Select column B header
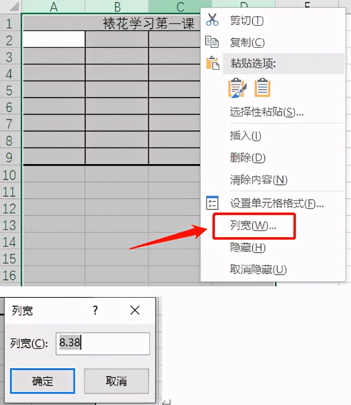Image resolution: width=351 pixels, height=405 pixels. [x=117, y=6]
